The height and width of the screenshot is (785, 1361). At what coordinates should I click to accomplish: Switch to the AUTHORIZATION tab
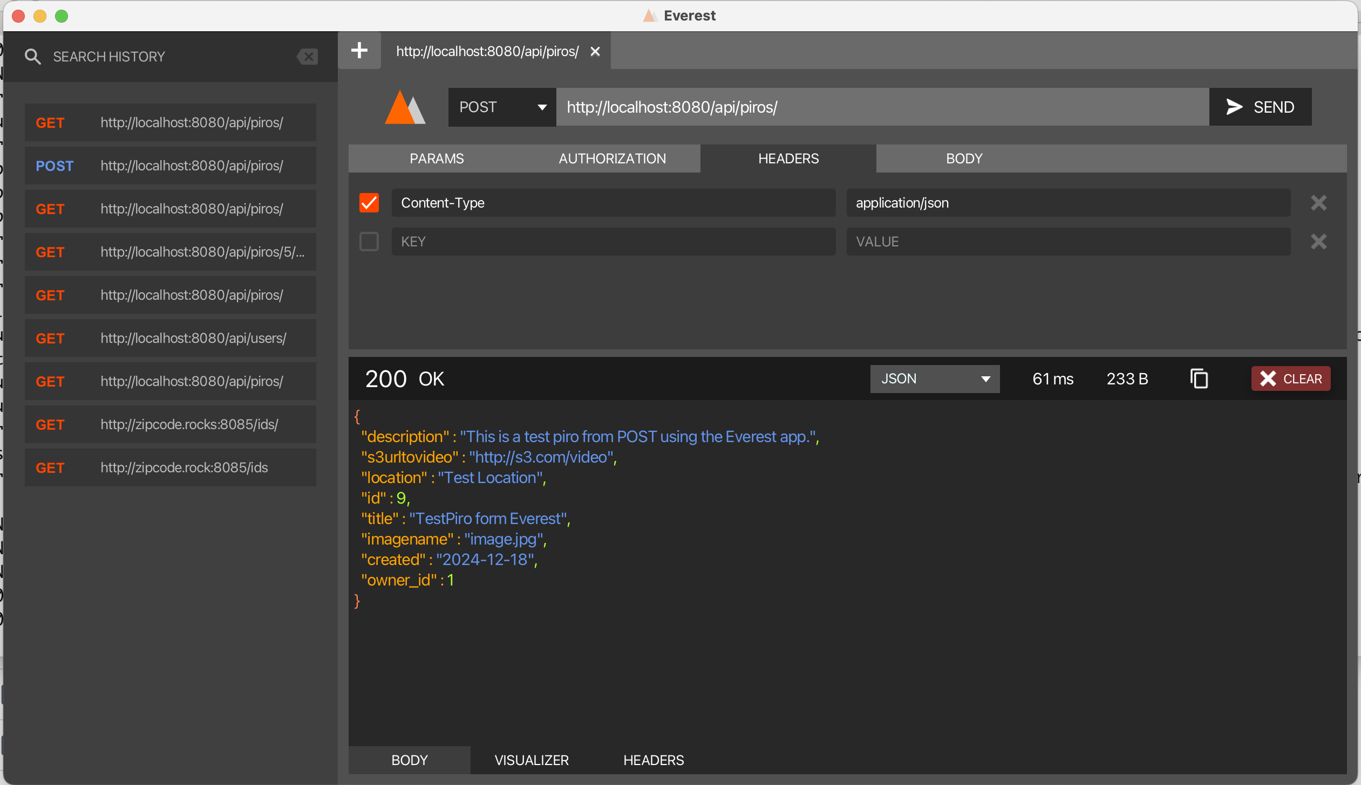point(612,159)
